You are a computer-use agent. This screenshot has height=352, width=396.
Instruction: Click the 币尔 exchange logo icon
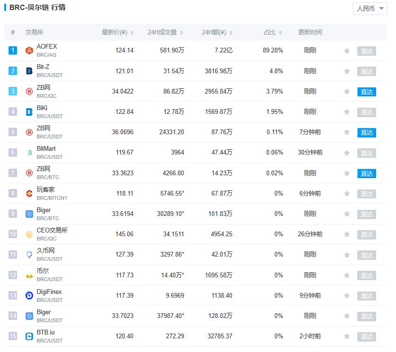(29, 275)
